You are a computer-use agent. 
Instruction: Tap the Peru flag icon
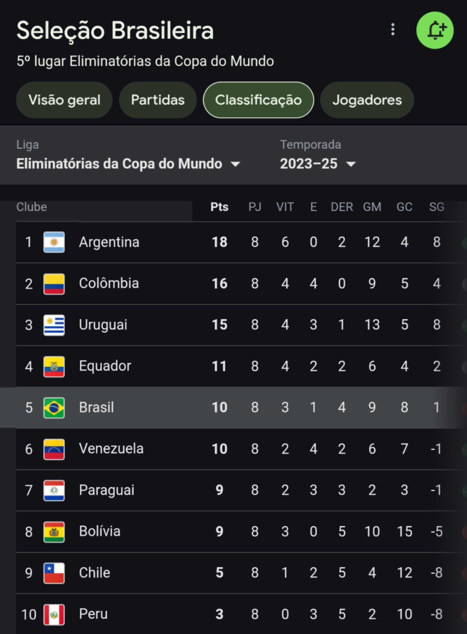click(x=54, y=615)
